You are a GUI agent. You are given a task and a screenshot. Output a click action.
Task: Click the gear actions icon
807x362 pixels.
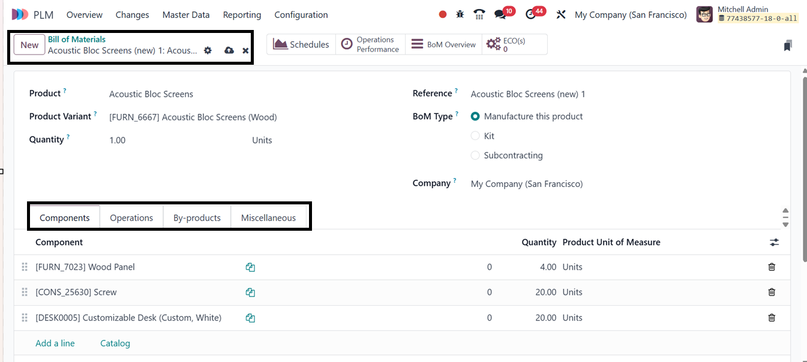tap(208, 50)
